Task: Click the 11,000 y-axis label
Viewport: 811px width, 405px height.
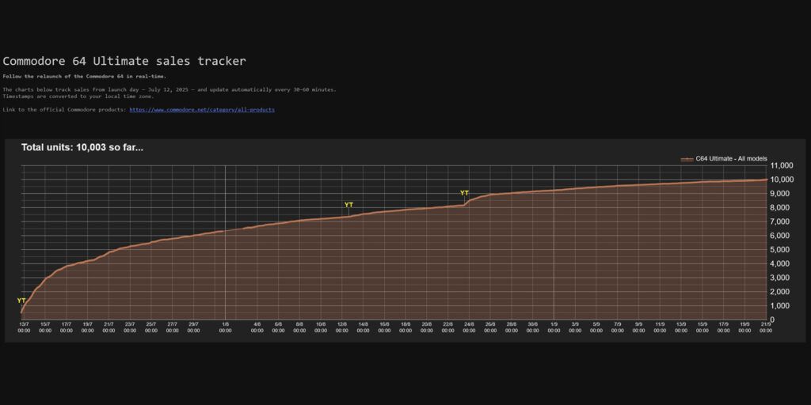Action: (782, 166)
